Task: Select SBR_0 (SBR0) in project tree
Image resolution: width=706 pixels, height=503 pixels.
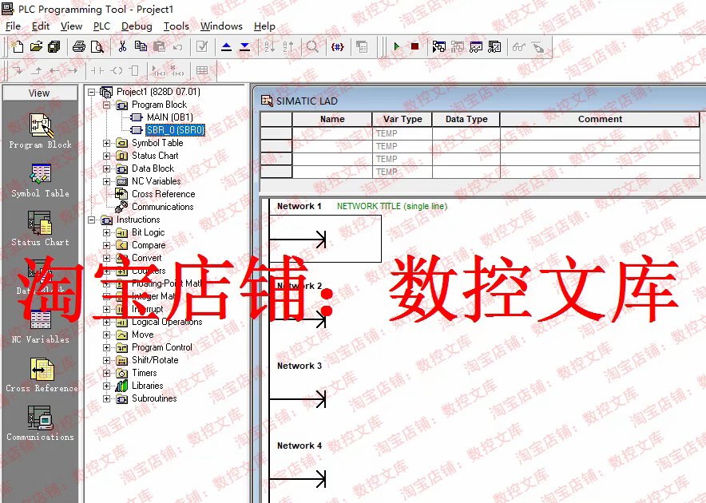Action: pos(175,130)
